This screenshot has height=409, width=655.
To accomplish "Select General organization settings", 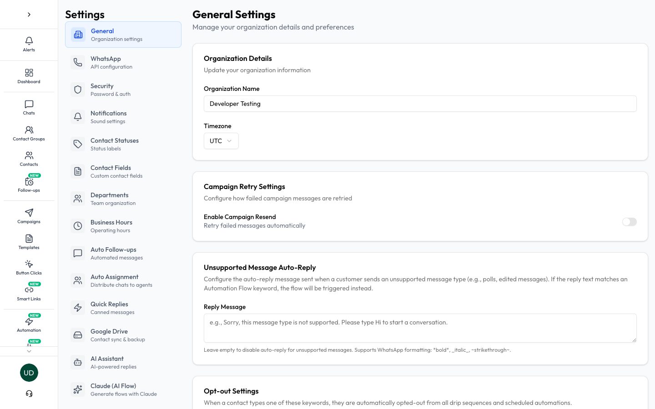I will pos(123,35).
